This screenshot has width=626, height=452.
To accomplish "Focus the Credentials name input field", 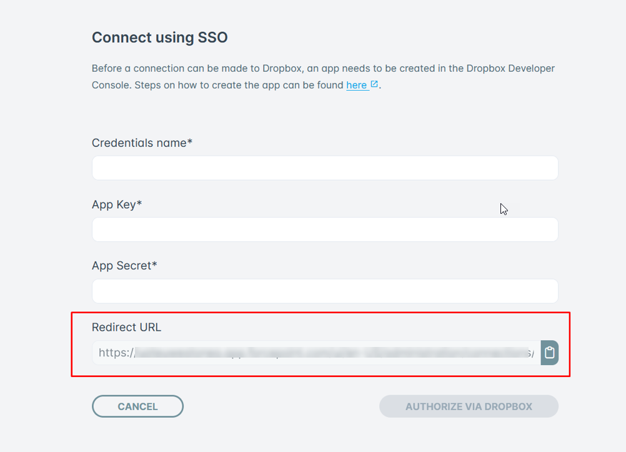I will [x=325, y=168].
